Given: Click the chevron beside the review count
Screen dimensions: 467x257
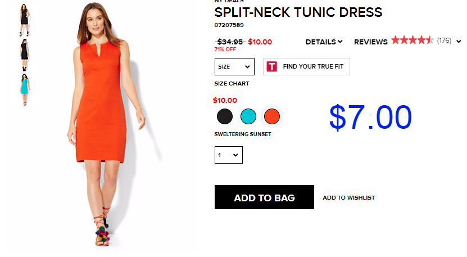Looking at the screenshot, I should [459, 42].
